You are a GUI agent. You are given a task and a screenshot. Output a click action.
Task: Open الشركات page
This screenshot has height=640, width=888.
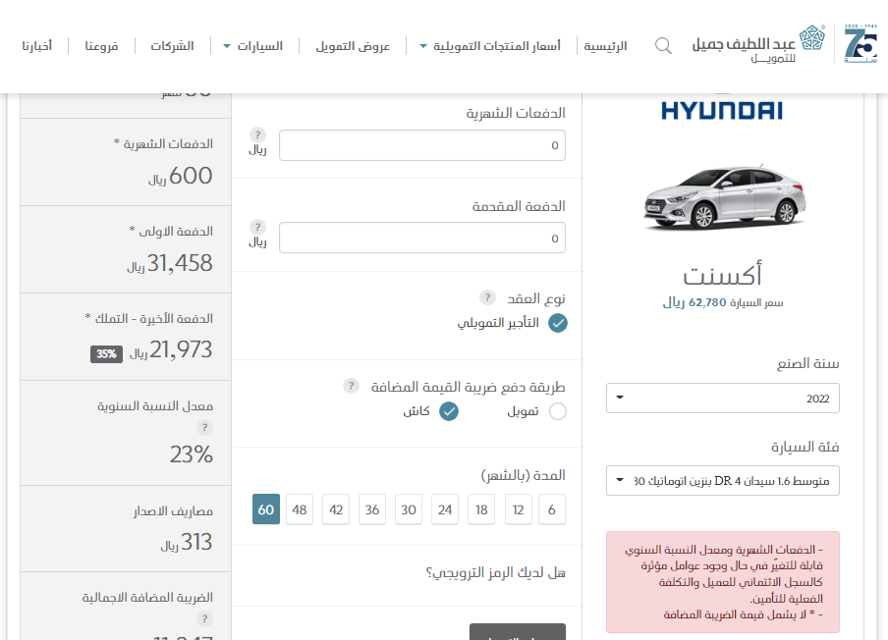(x=172, y=46)
